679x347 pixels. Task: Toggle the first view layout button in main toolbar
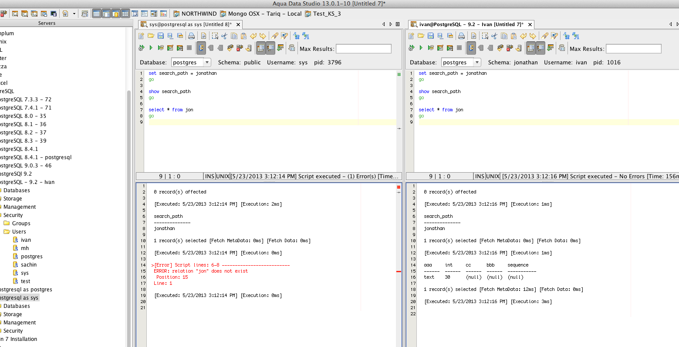tap(96, 14)
